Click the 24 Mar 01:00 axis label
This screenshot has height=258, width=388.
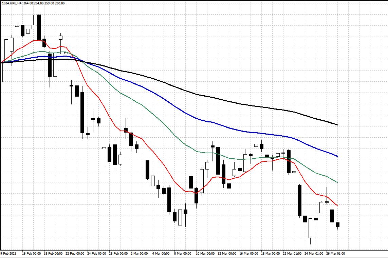tap(314, 253)
